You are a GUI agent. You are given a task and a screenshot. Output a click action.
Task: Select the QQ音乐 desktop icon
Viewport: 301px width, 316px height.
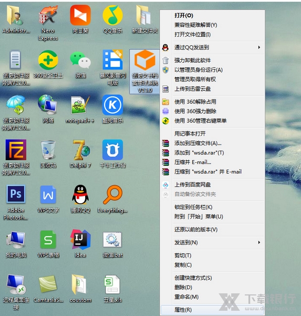click(112, 19)
